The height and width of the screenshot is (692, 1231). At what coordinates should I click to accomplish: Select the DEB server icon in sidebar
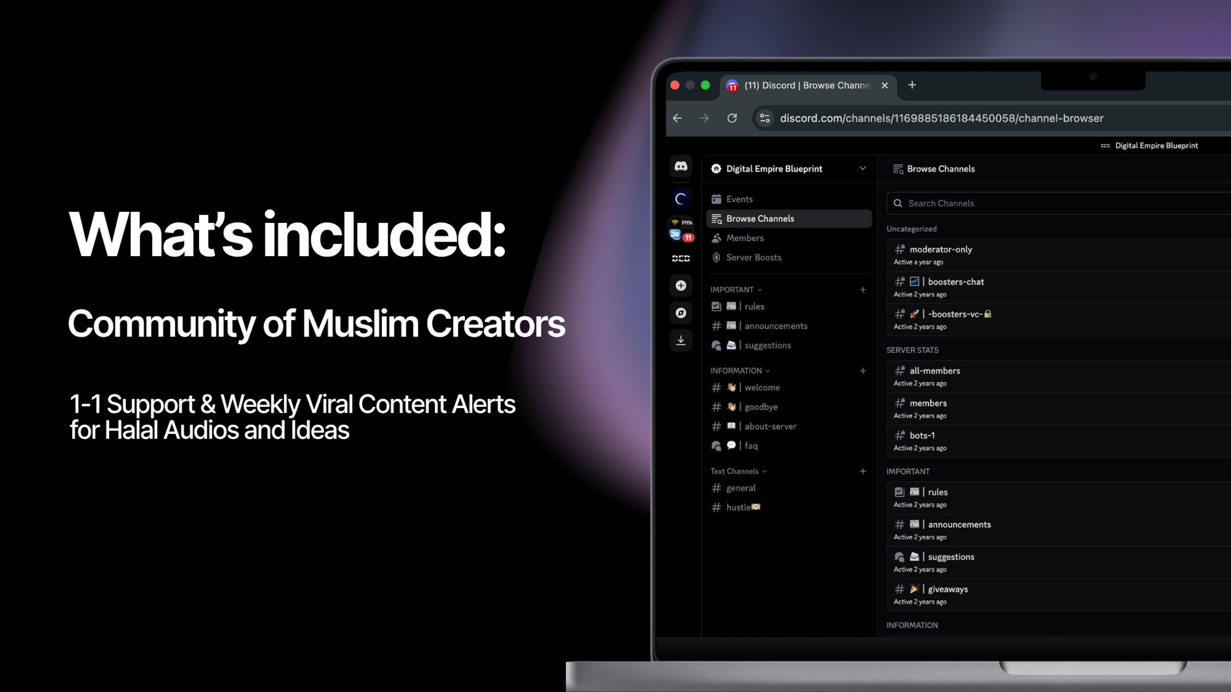680,258
